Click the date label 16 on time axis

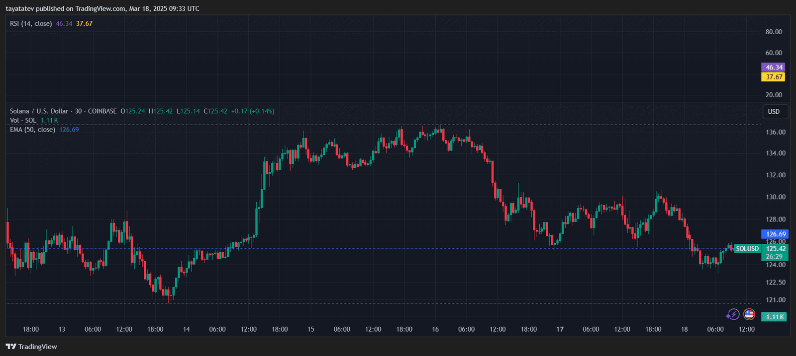tap(435, 329)
